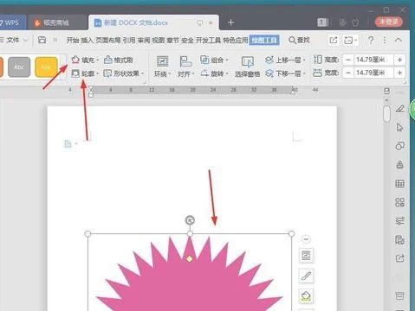Switch to the 审阅 (Review) ribbon tab
Image resolution: width=415 pixels, height=311 pixels.
point(144,40)
